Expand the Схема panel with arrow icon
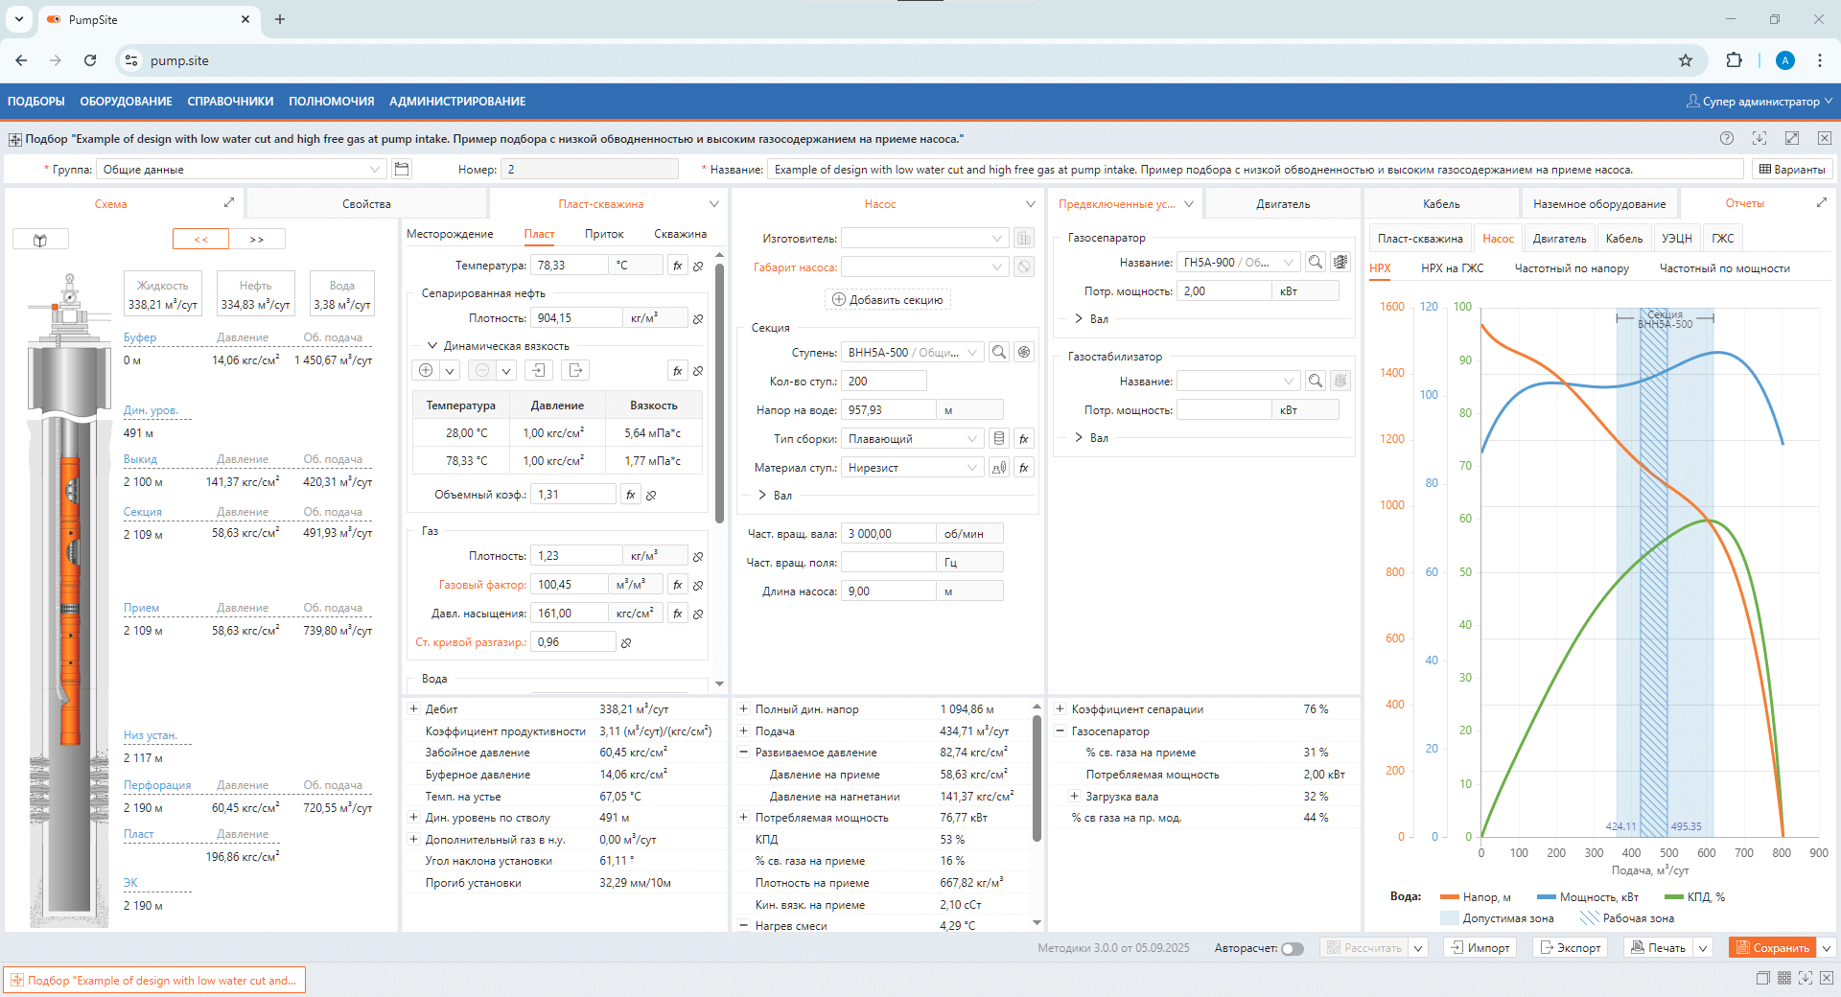Viewport: 1841px width, 997px height. tap(229, 203)
